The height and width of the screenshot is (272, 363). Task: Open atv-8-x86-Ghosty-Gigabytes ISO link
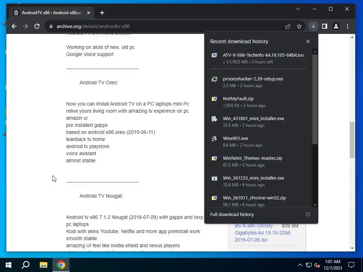point(263,233)
